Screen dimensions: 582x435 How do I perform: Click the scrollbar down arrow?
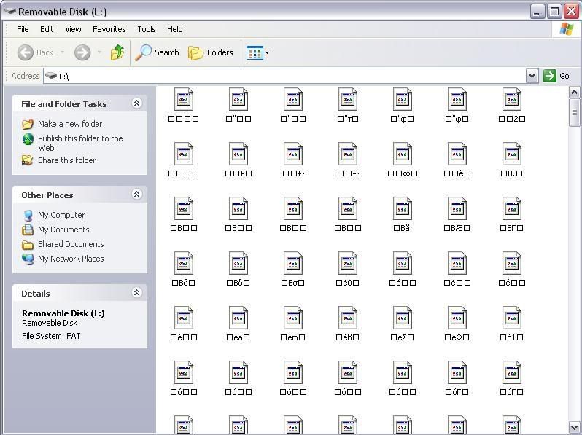tap(574, 427)
